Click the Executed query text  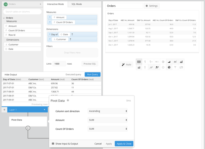coord(73,74)
